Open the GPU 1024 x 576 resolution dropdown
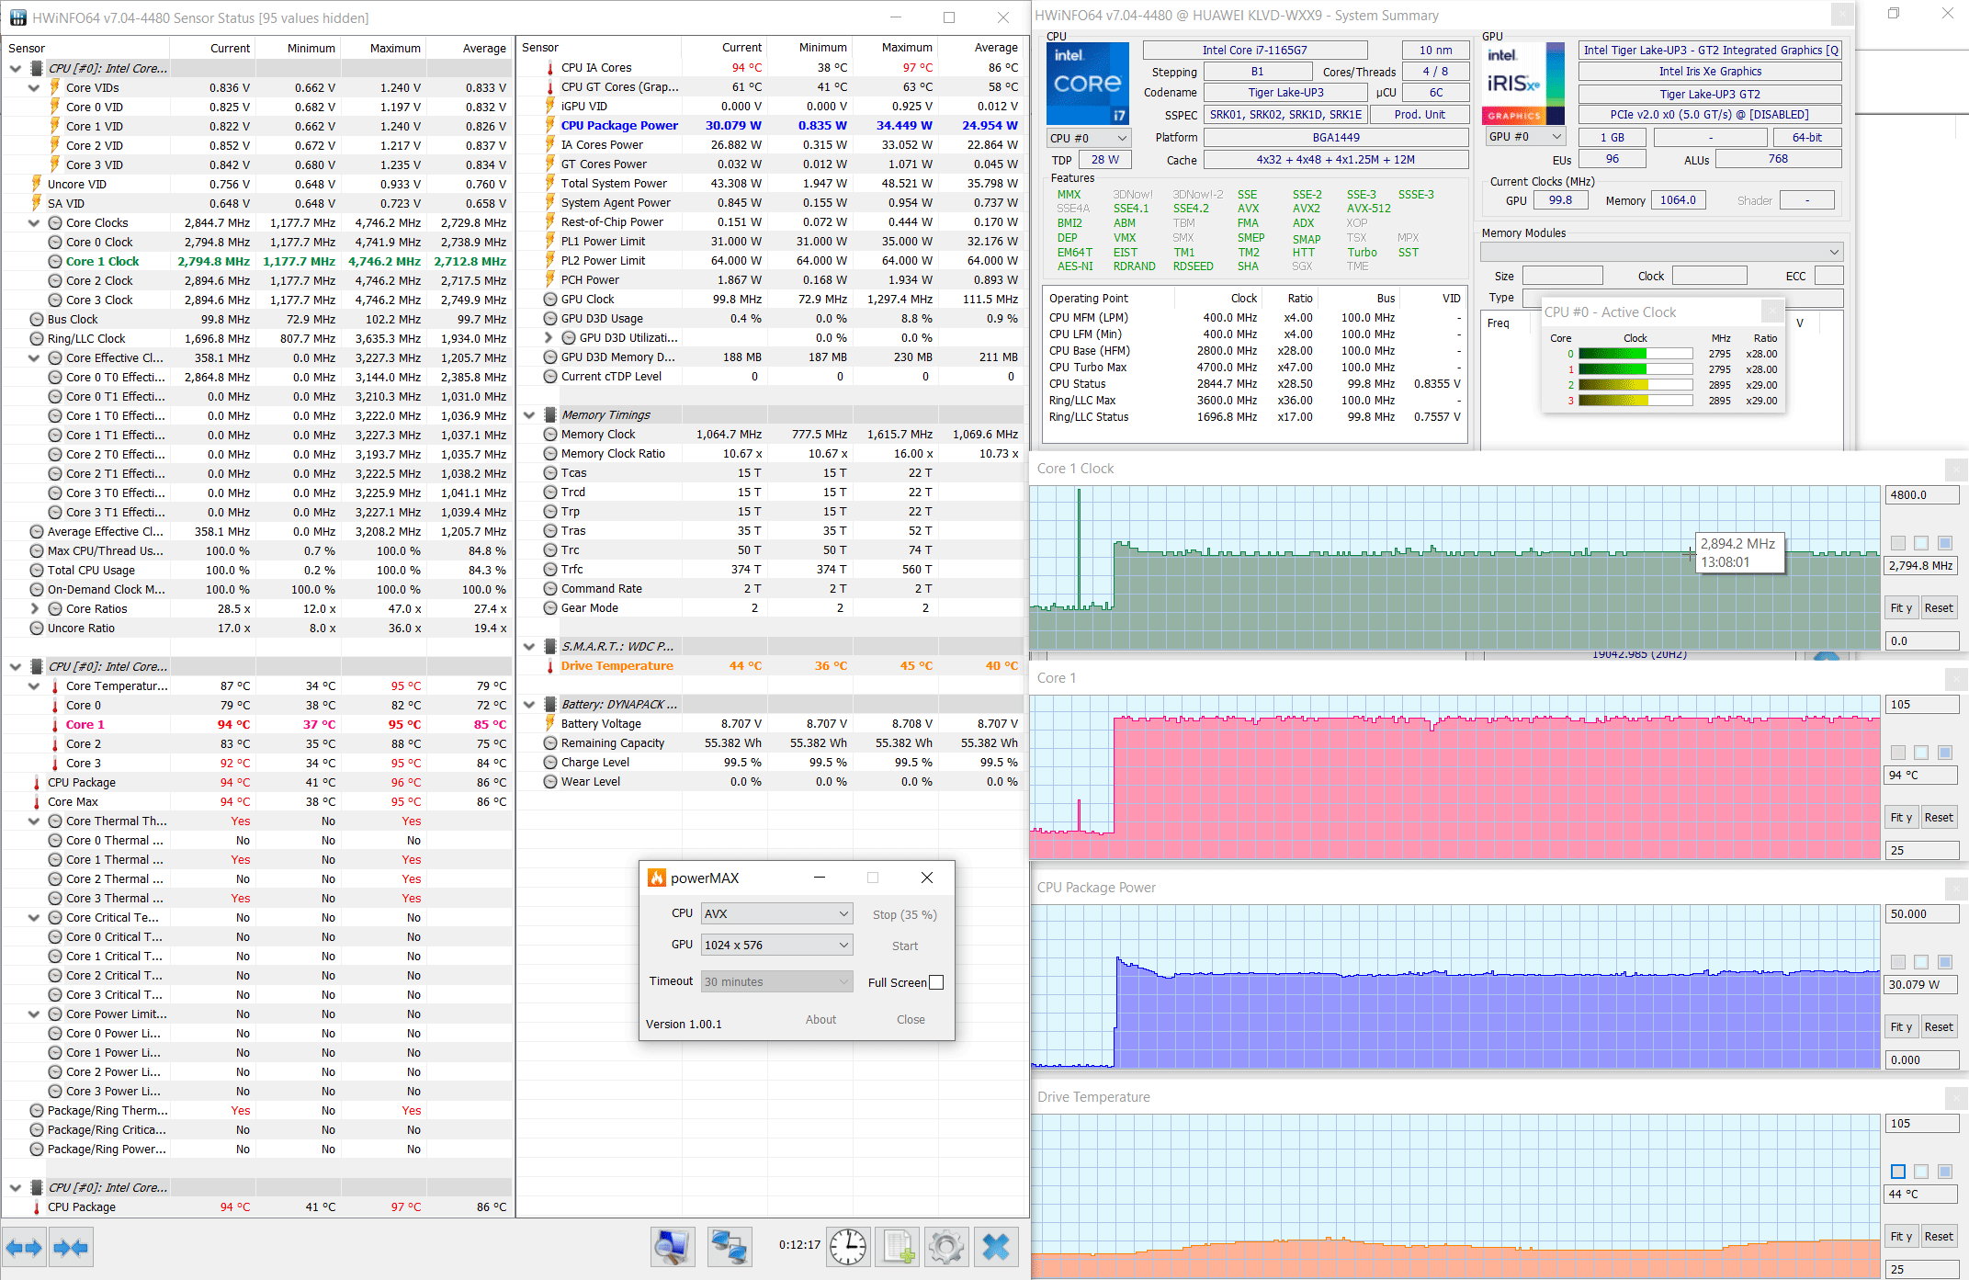The width and height of the screenshot is (1969, 1280). pyautogui.click(x=776, y=945)
